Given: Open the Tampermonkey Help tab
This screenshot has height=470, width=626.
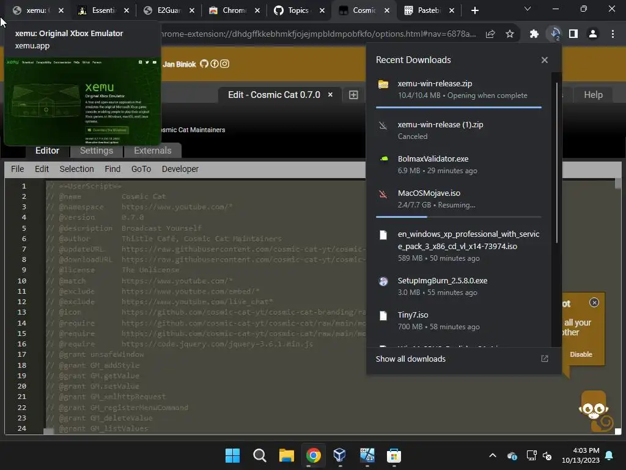Looking at the screenshot, I should (593, 95).
